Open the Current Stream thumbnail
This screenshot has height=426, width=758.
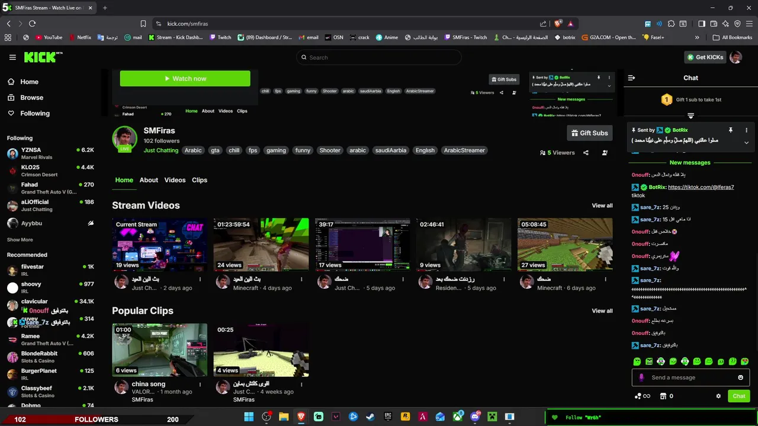(x=160, y=244)
